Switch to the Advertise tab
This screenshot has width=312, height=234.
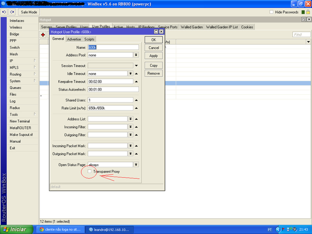(x=74, y=39)
